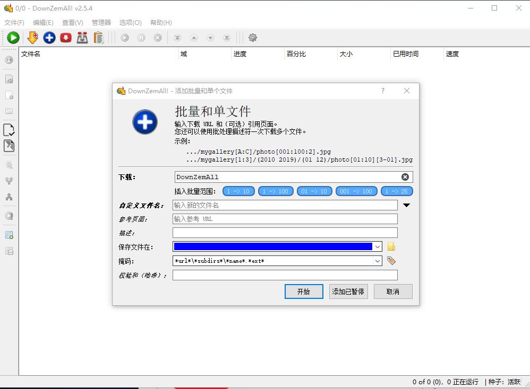
Task: Click the grayed resume download toolbar icon
Action: tap(125, 38)
